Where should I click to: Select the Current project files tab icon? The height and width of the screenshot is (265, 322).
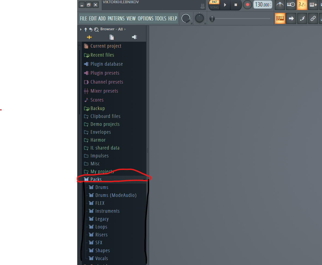(x=112, y=37)
